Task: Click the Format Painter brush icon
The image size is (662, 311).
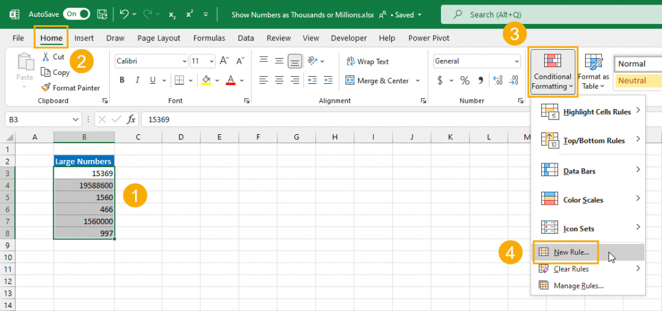Action: pyautogui.click(x=45, y=88)
